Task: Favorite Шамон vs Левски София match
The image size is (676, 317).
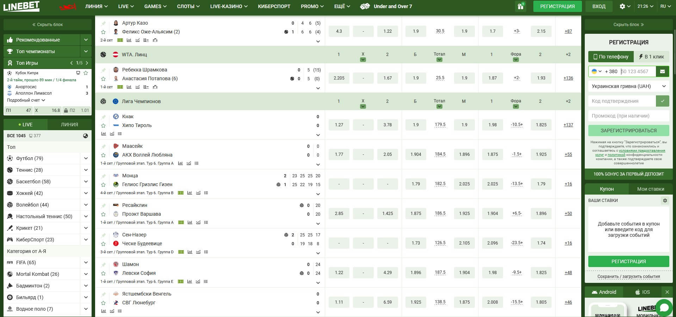Action: (x=103, y=273)
